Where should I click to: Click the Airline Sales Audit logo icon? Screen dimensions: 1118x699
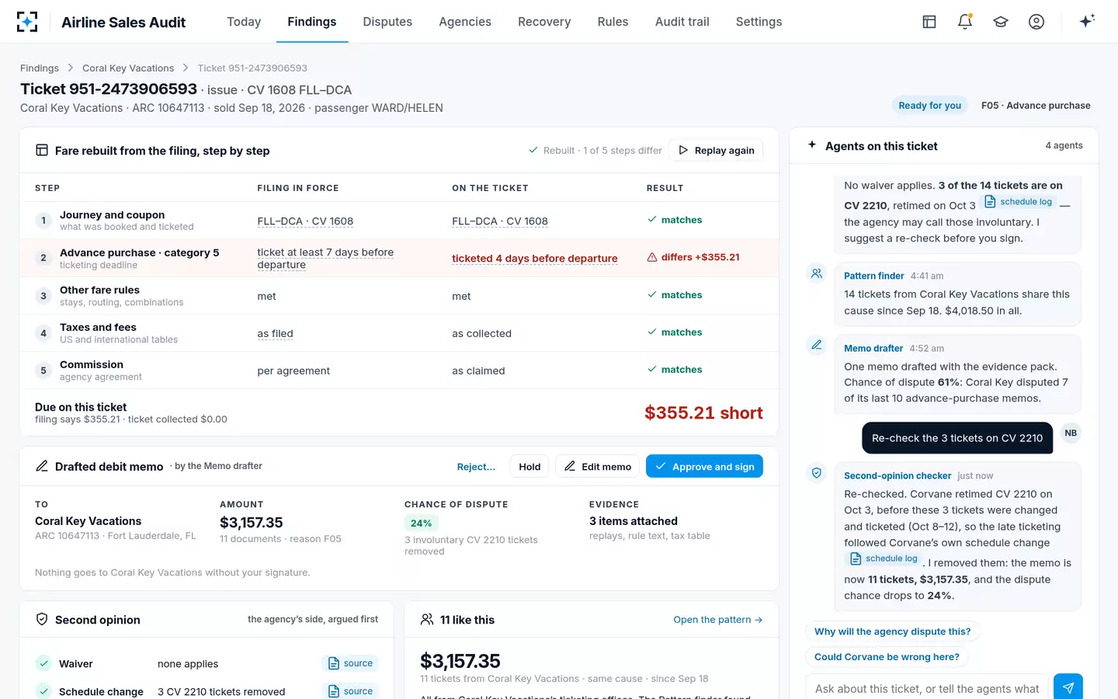click(27, 22)
